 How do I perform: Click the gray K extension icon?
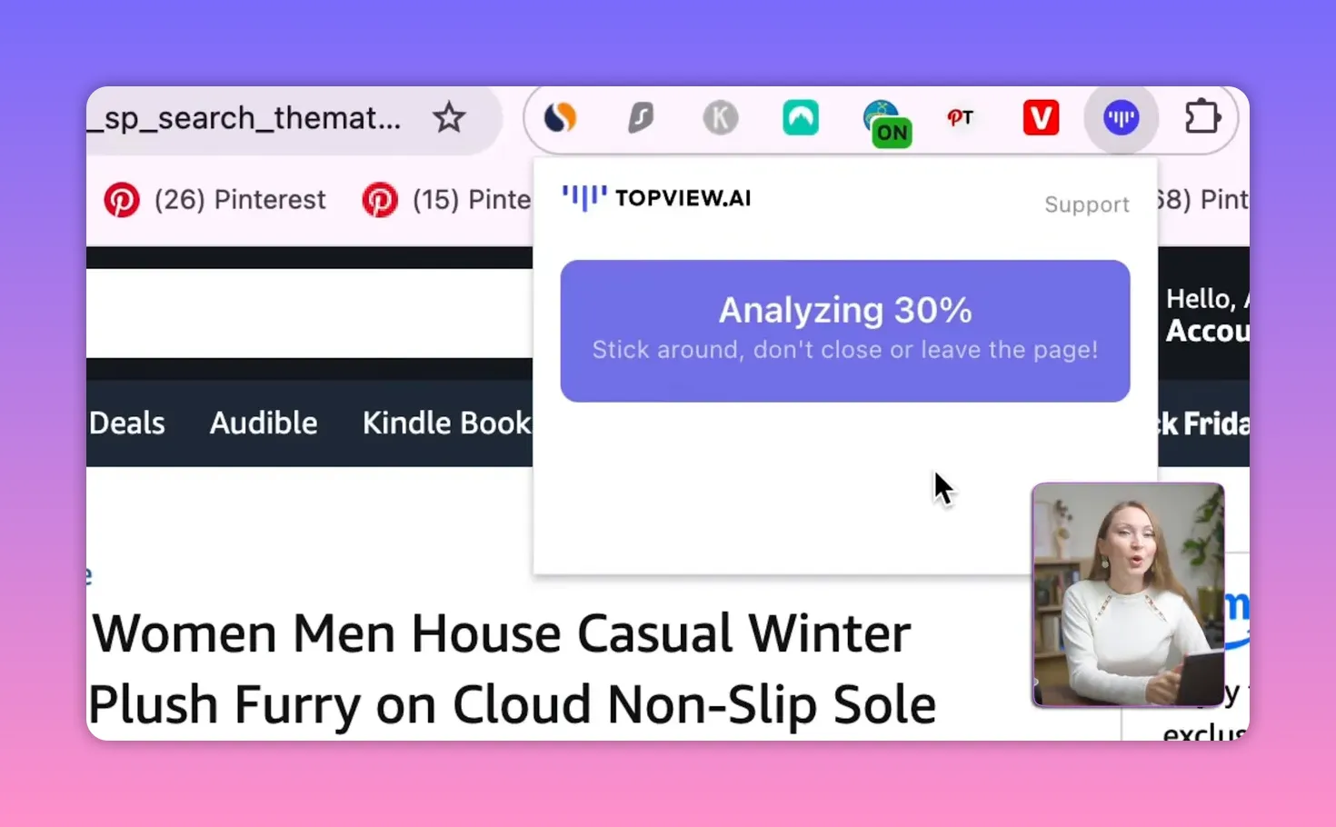pos(721,117)
